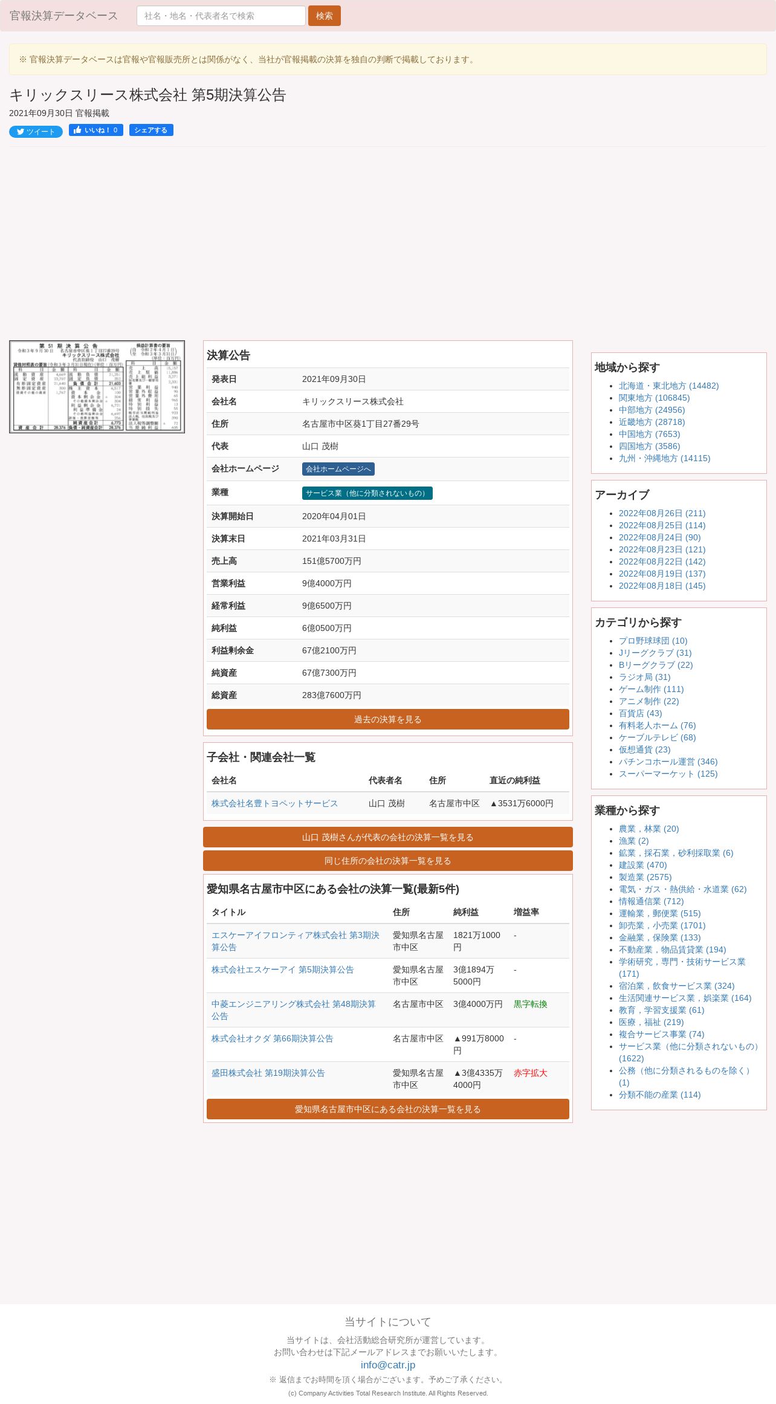Select 九州・沖縄地方 (14115) region link

click(665, 458)
